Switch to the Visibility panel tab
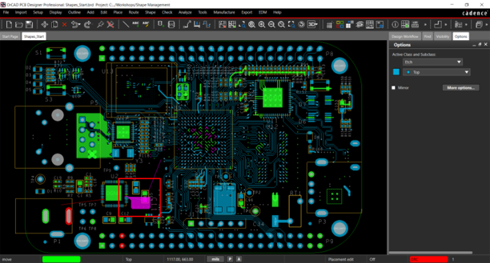Viewport: 490px width, 263px height. click(x=442, y=36)
